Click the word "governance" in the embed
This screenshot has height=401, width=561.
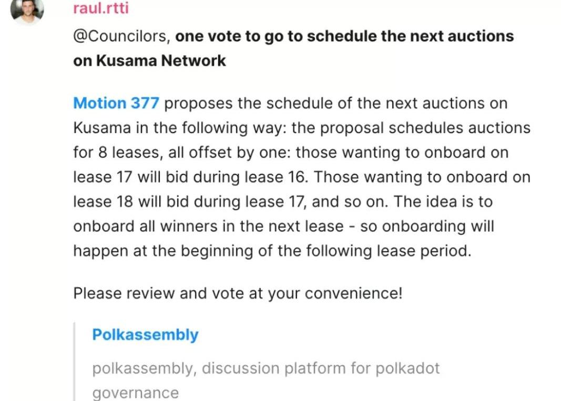(x=135, y=393)
